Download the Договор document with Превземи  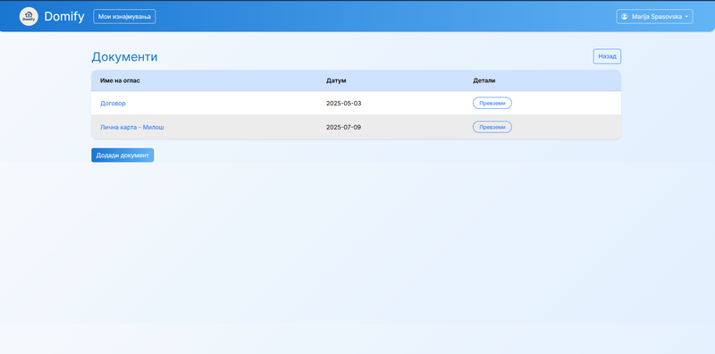[492, 103]
